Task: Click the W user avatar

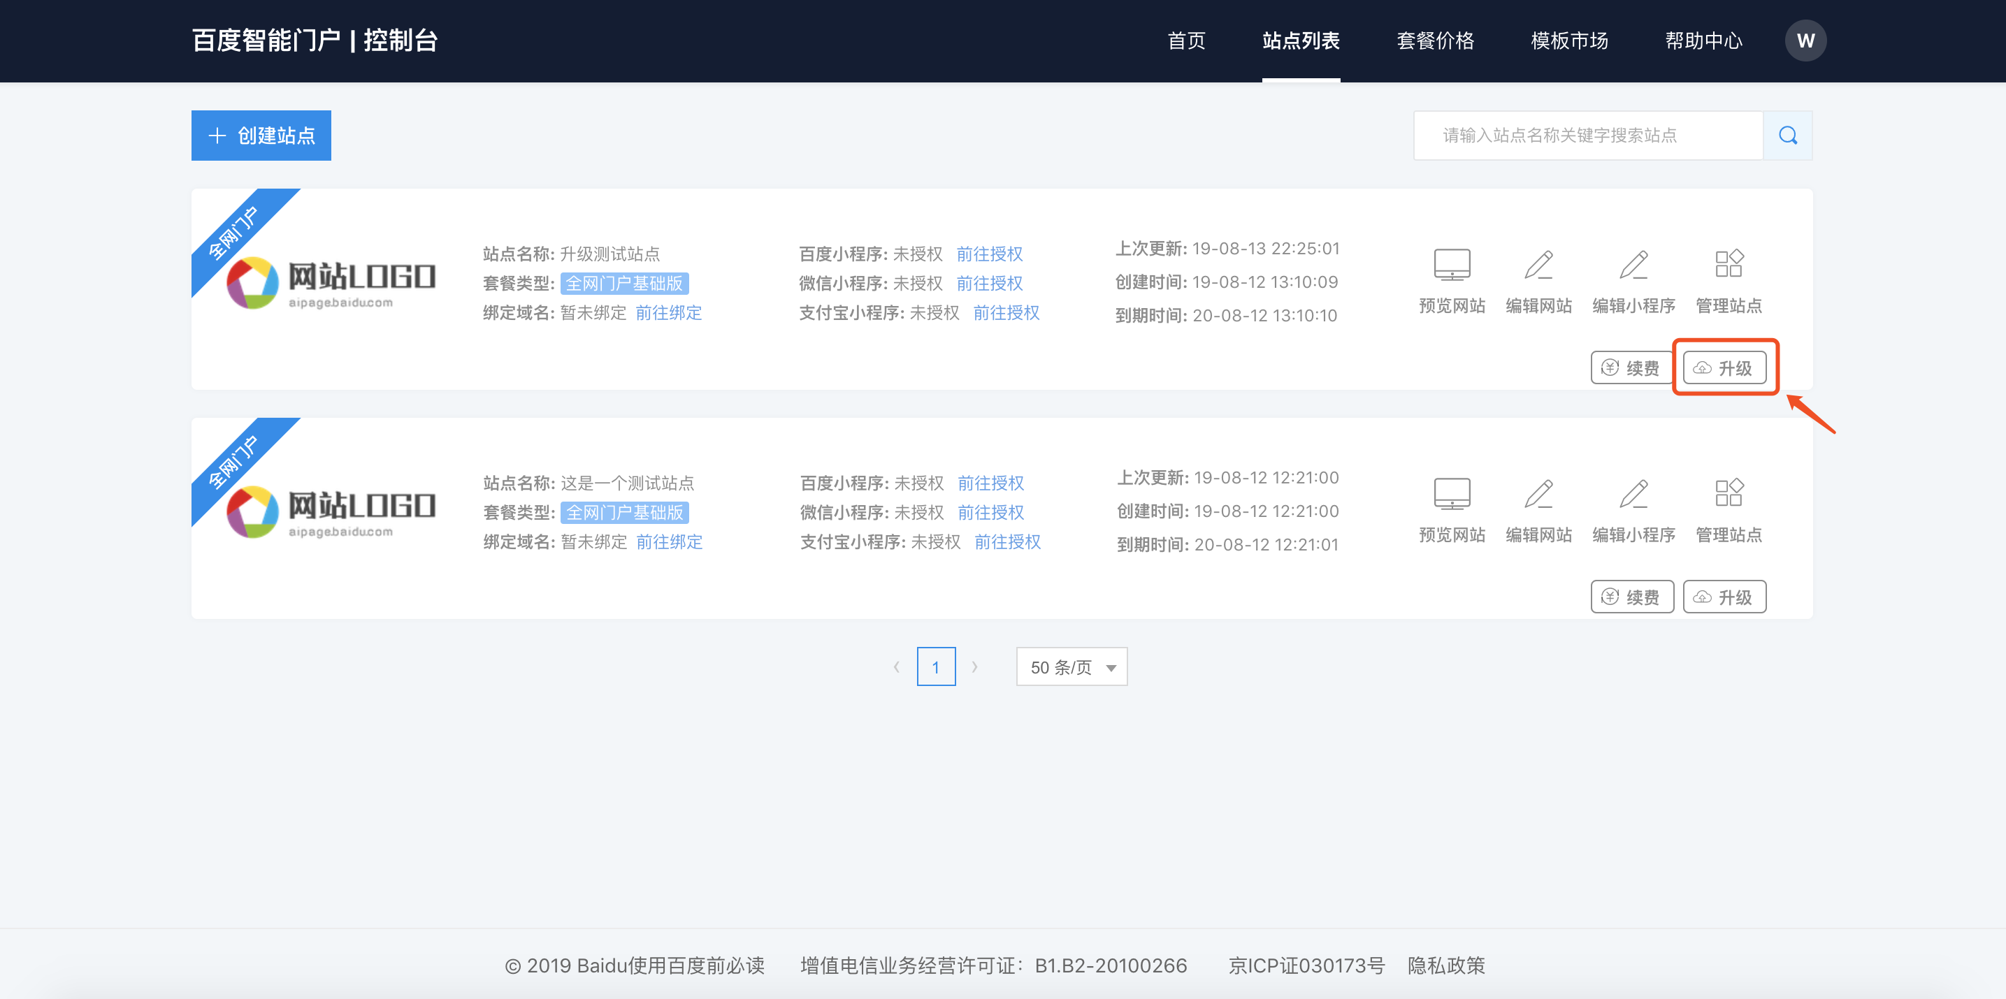Action: (x=1805, y=41)
